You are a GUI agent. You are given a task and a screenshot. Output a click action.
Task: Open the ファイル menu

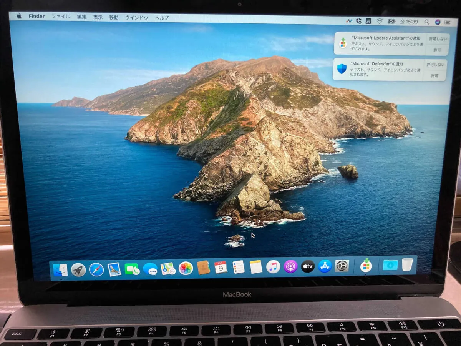(x=61, y=17)
